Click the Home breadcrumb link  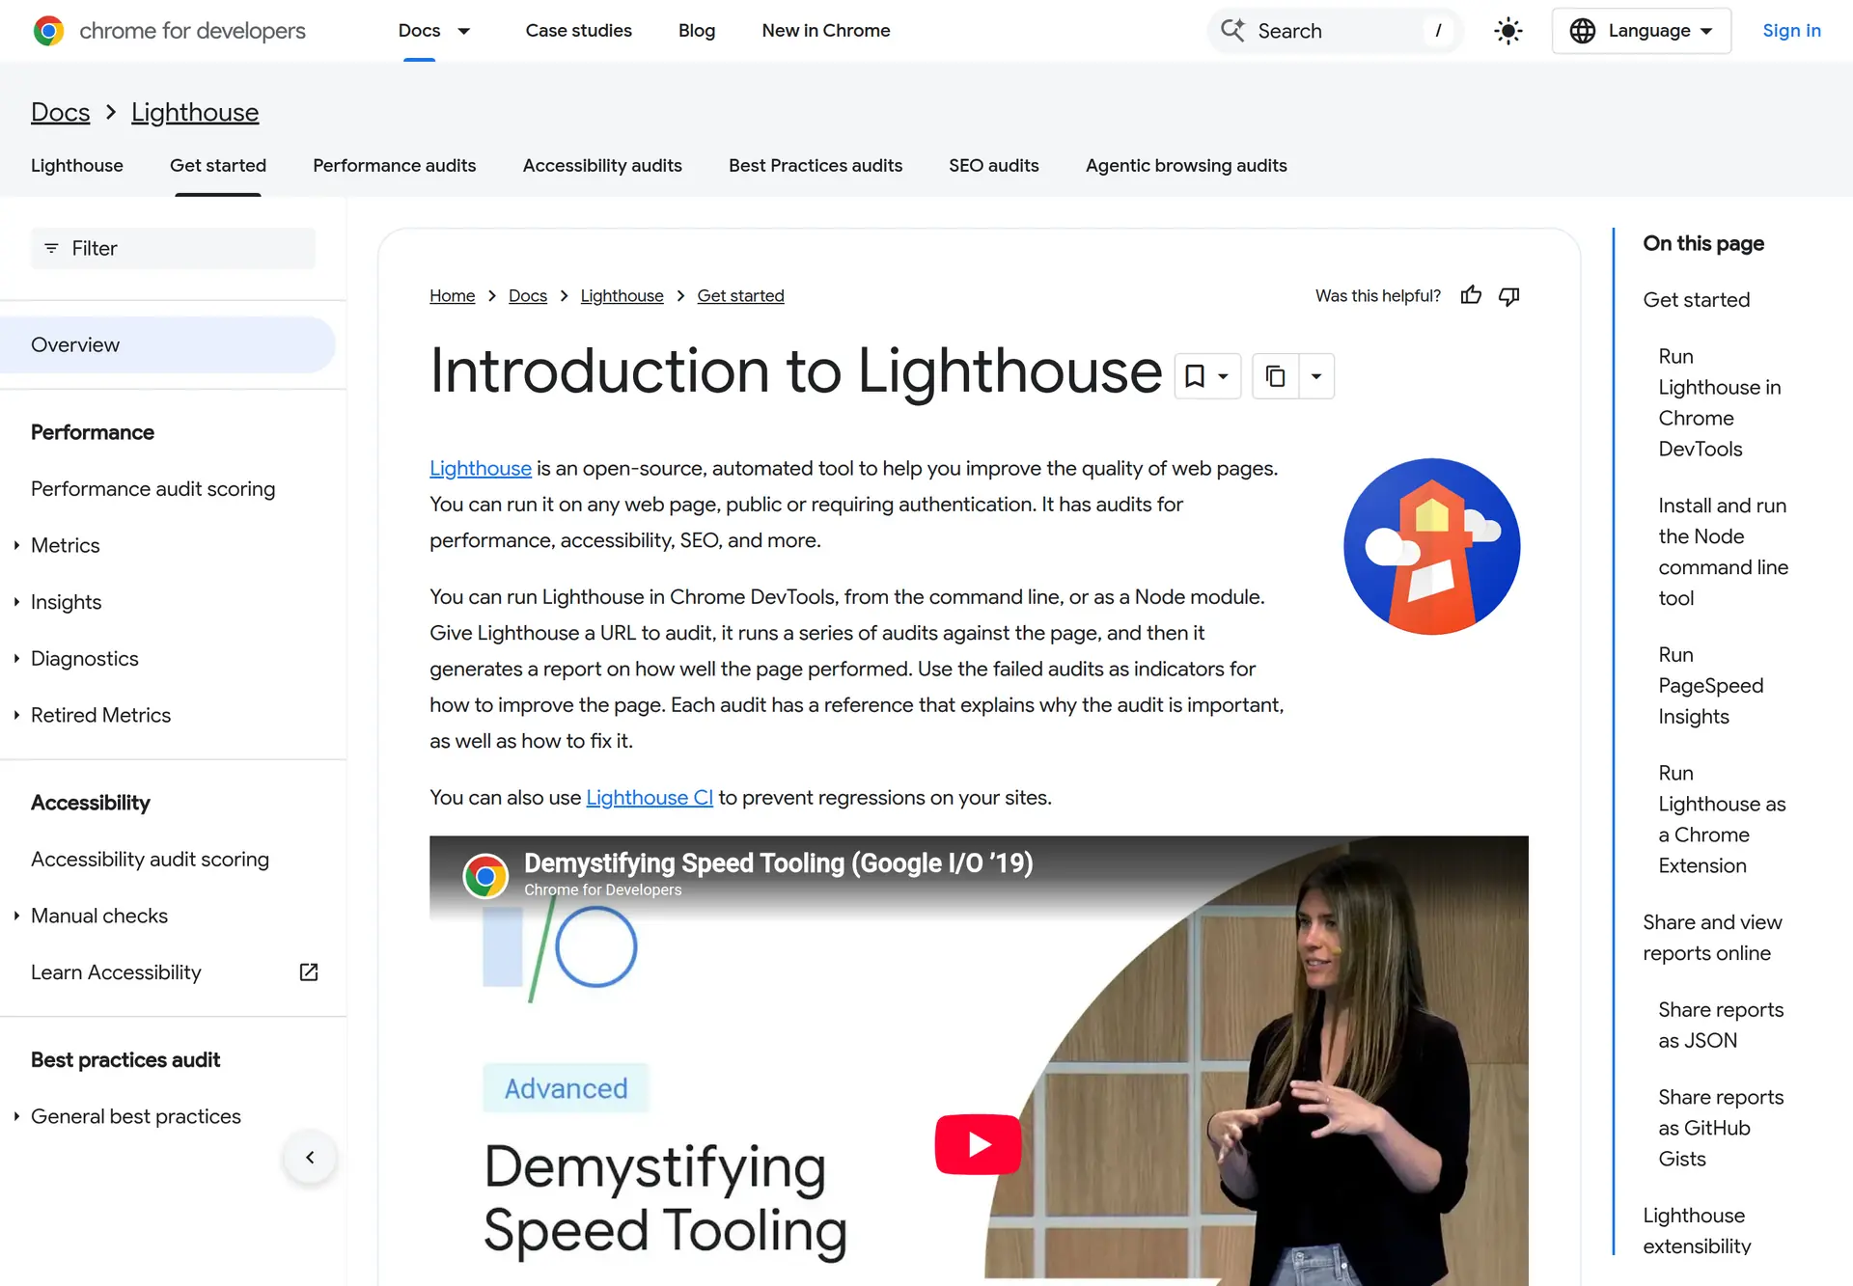coord(452,296)
